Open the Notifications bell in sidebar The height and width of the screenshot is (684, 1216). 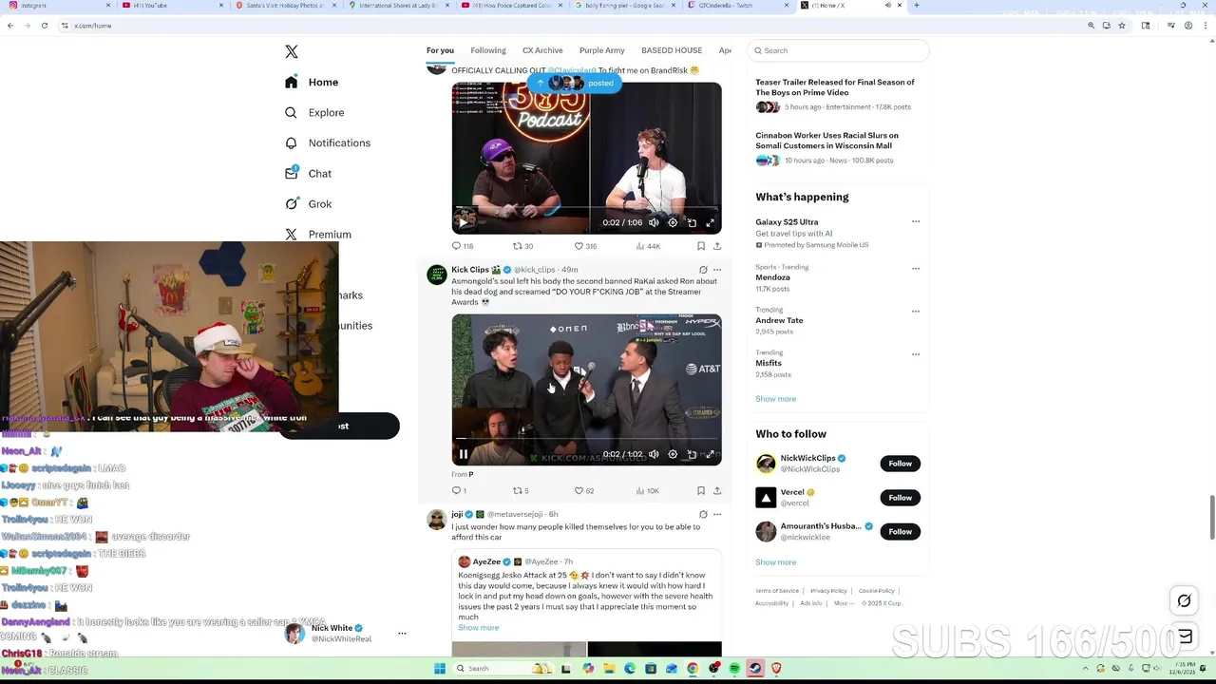pos(291,142)
